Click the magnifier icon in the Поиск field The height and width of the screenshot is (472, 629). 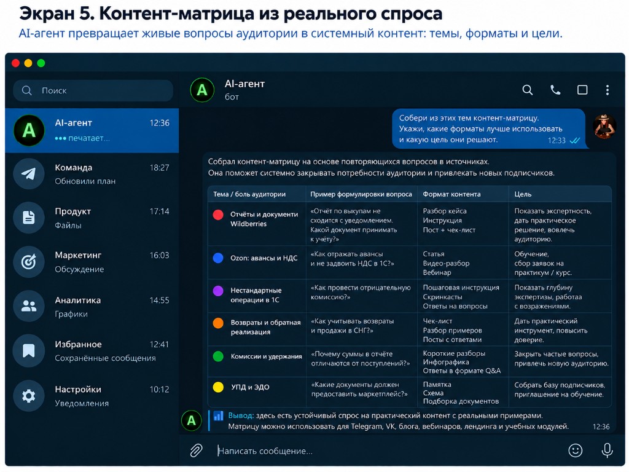click(27, 90)
